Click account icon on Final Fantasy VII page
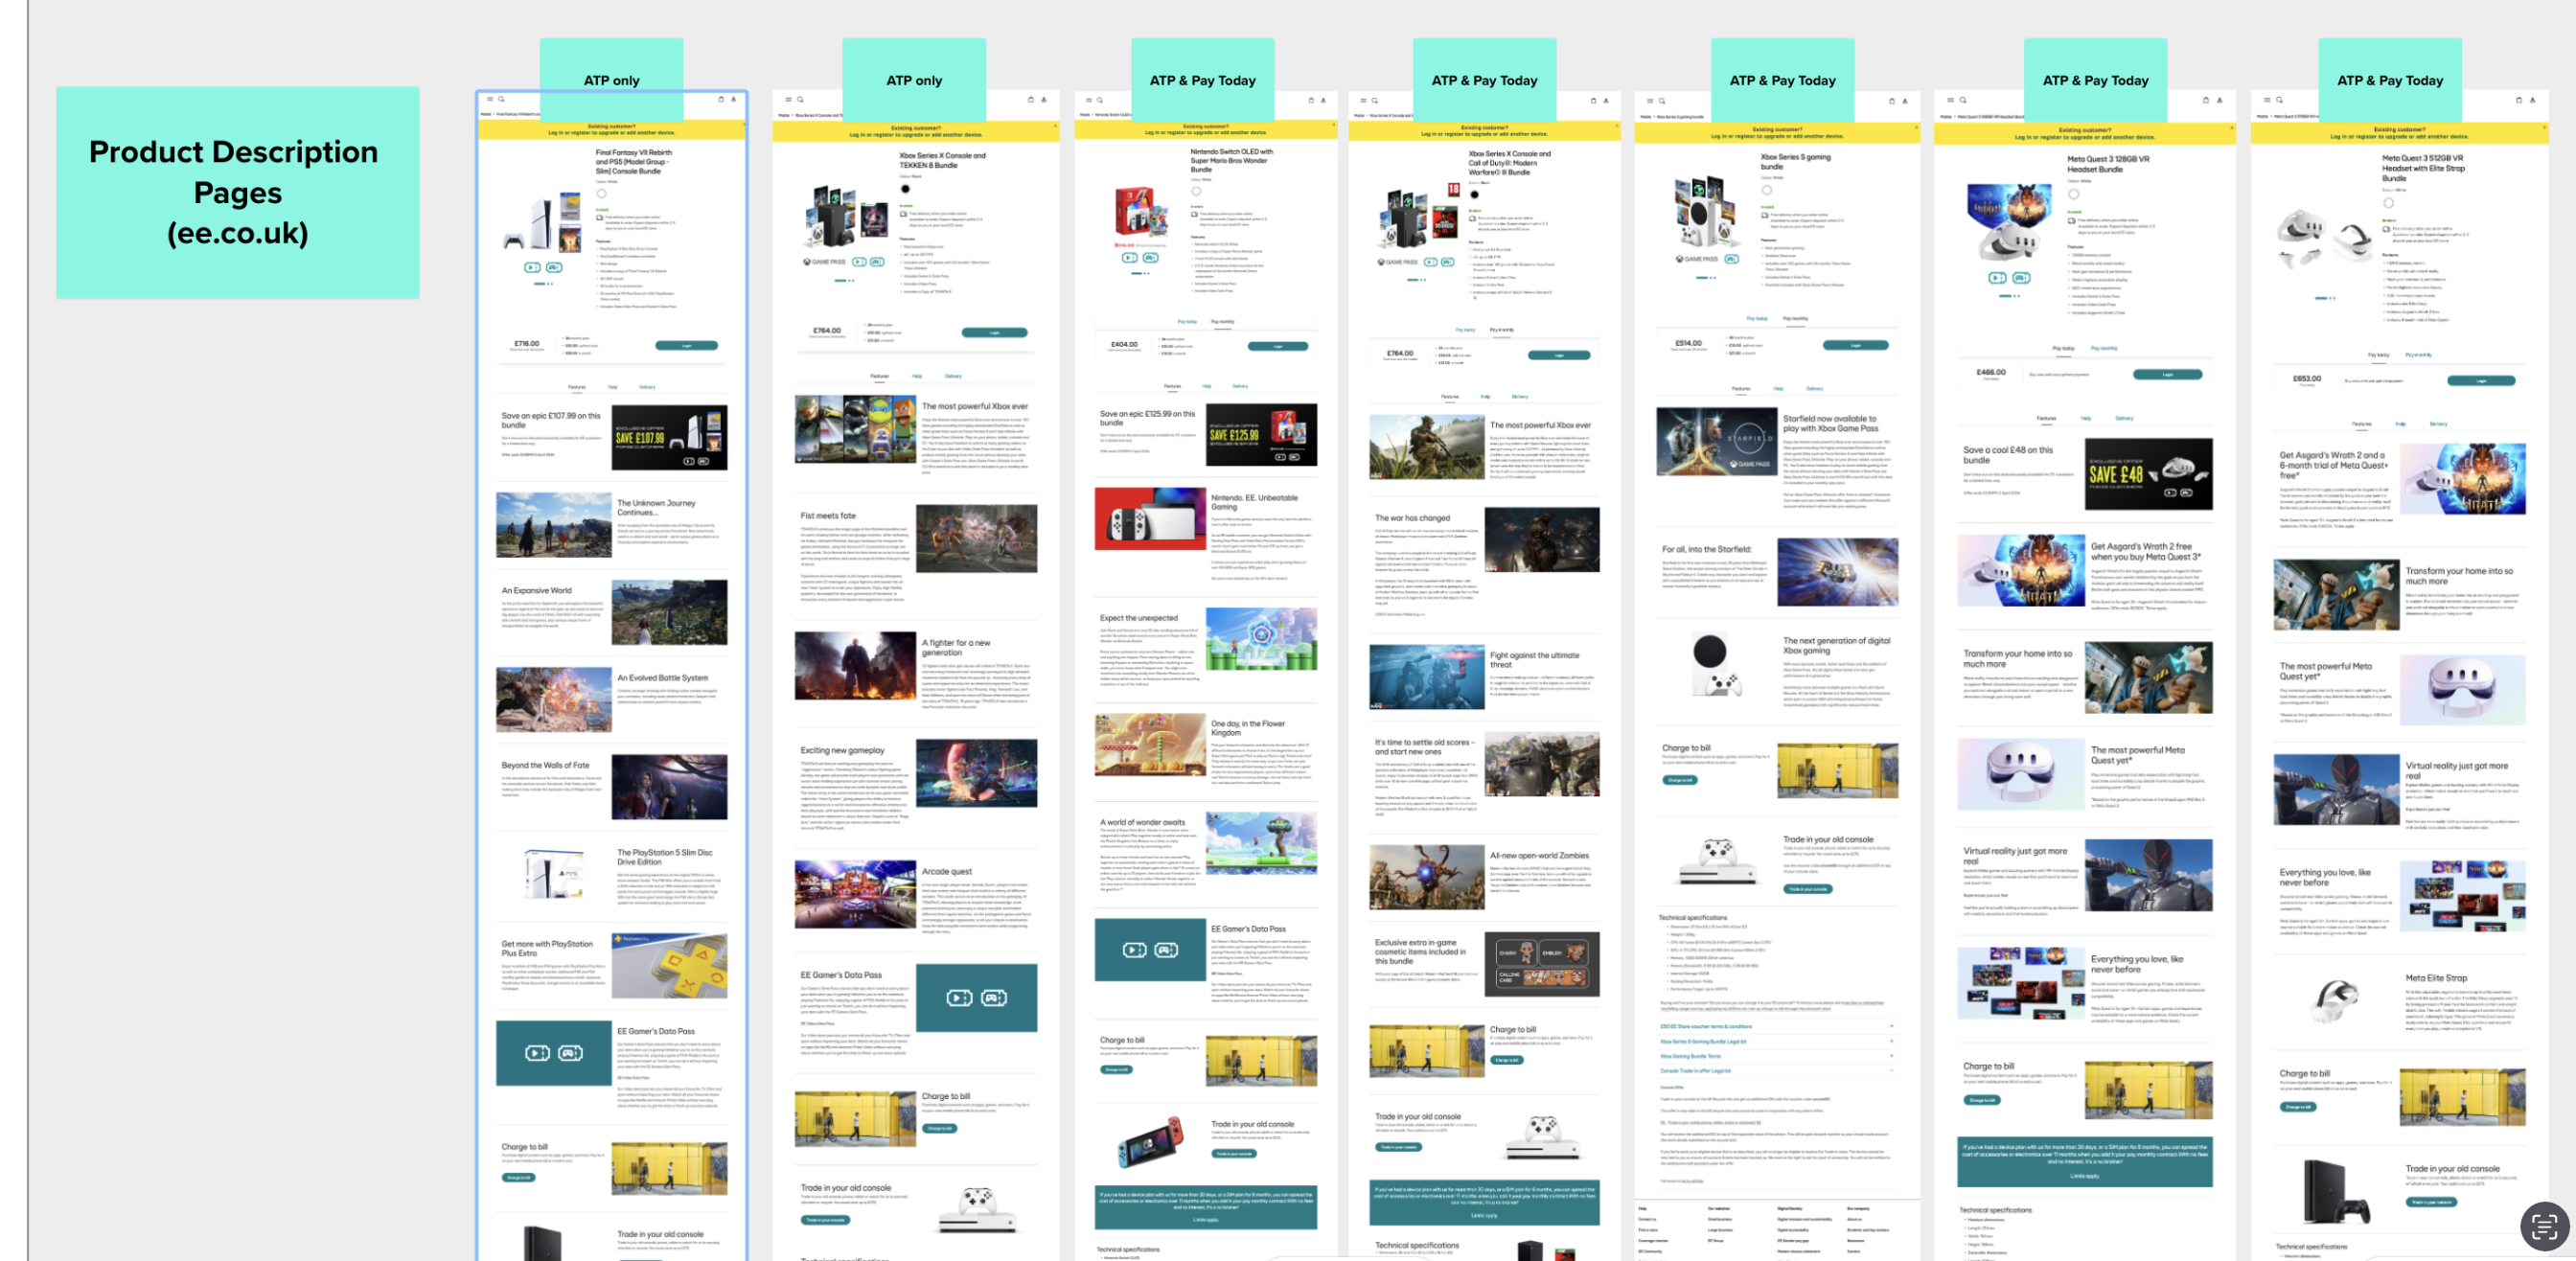2576x1261 pixels. tap(733, 99)
